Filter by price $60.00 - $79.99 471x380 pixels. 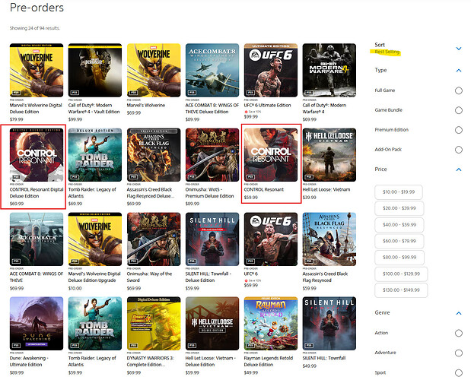pyautogui.click(x=399, y=241)
